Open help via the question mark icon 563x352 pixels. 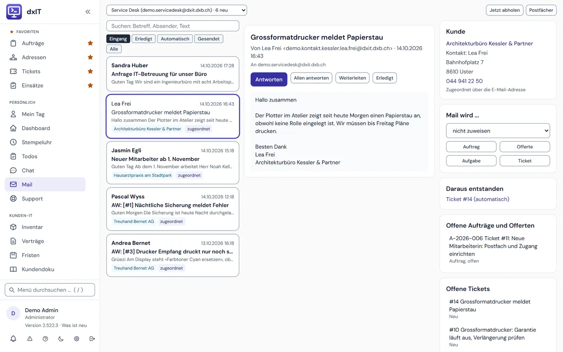[x=45, y=339]
